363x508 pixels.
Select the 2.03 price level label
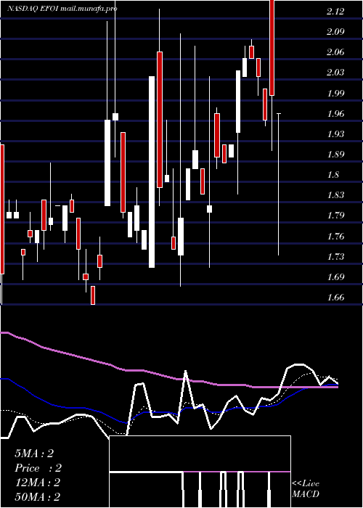pos(335,73)
